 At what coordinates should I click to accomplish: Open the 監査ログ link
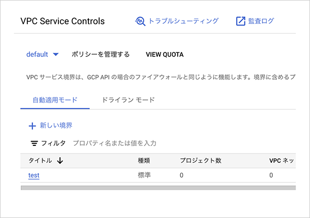coord(261,21)
